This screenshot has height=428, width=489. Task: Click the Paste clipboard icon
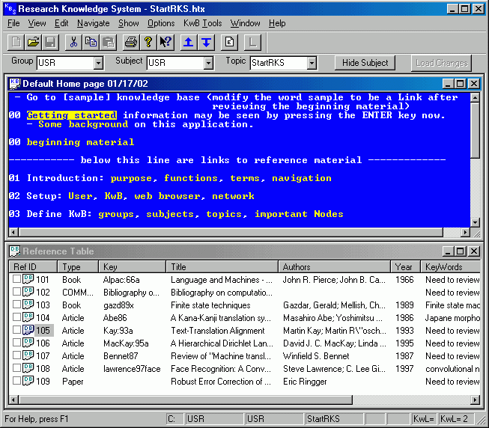click(x=109, y=42)
